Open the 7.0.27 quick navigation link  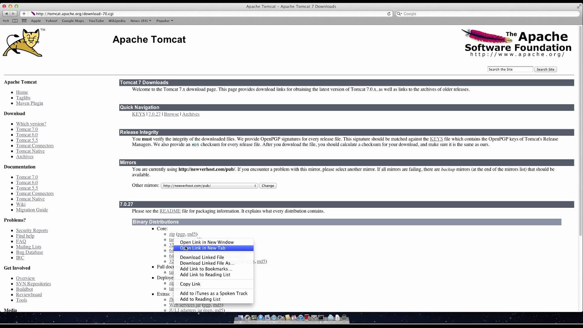pos(154,114)
